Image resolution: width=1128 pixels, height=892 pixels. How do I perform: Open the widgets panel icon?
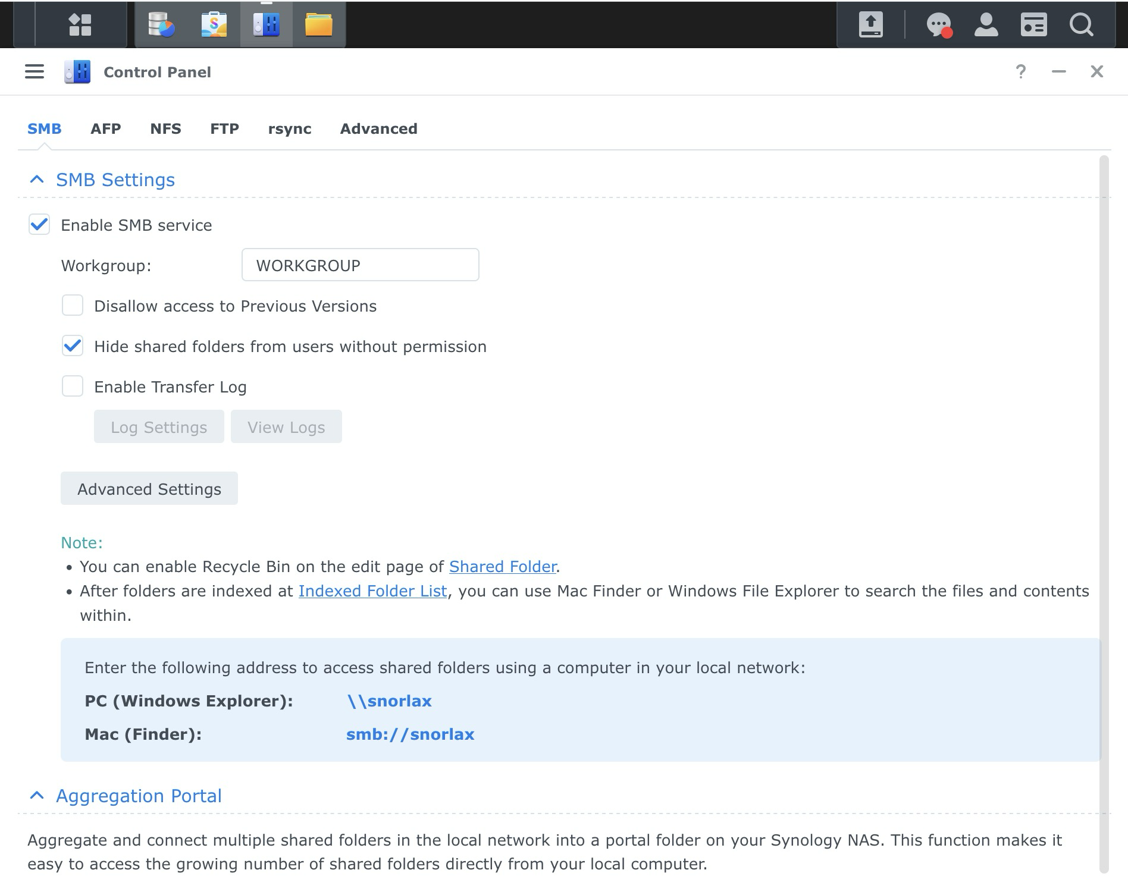[x=1033, y=25]
